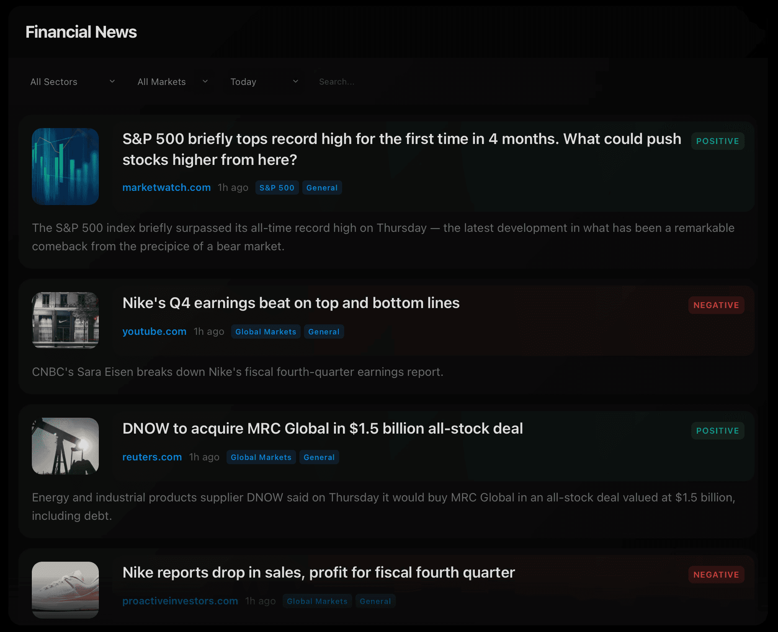Screen dimensions: 778x632
Task: Select General tag on proactiveinvestors article
Action: (375, 601)
